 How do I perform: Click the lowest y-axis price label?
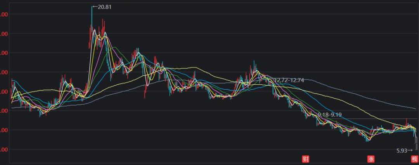click(x=4, y=149)
